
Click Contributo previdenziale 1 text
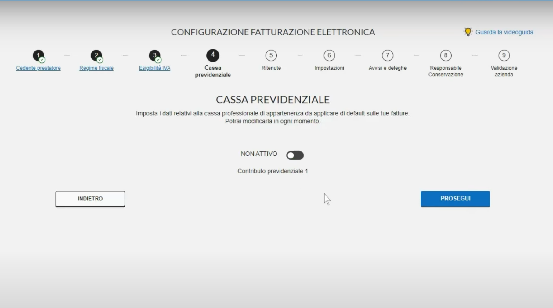[273, 171]
